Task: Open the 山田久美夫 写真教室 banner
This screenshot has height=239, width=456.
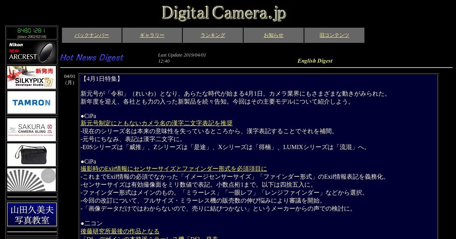Action: 32,215
